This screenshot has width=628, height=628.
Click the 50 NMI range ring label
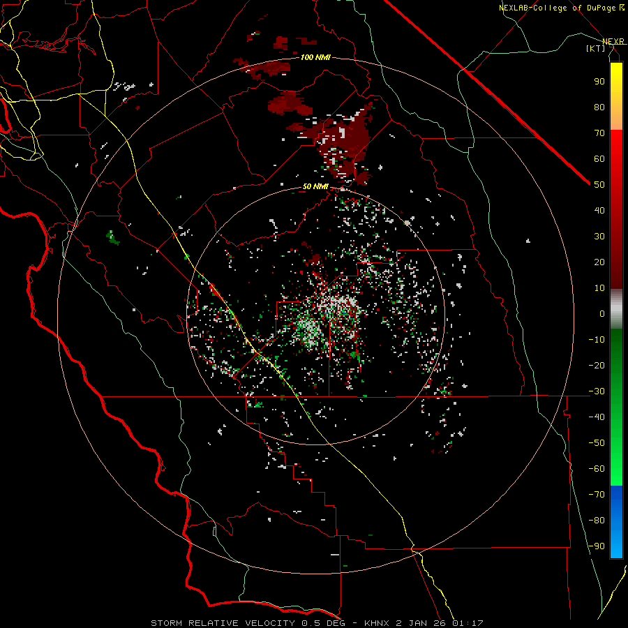315,186
